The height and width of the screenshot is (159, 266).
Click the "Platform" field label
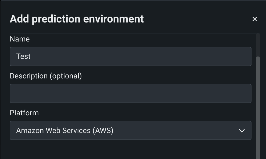pos(24,113)
